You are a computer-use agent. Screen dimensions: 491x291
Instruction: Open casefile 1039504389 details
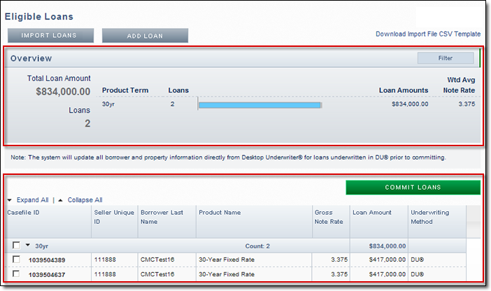(x=48, y=260)
